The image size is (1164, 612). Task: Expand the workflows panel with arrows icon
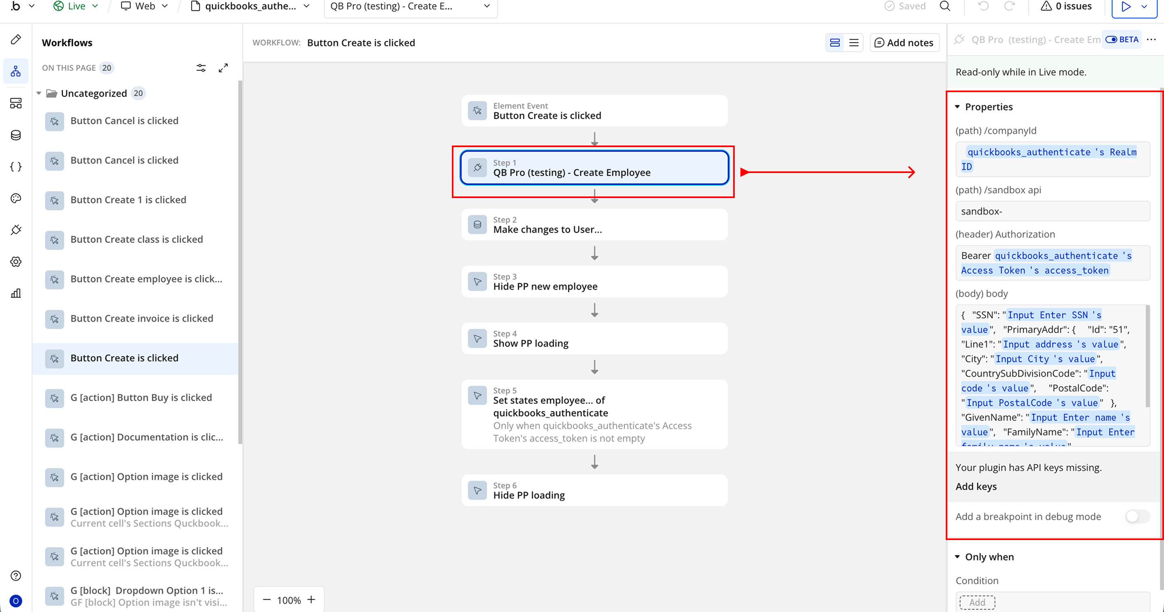(x=223, y=68)
